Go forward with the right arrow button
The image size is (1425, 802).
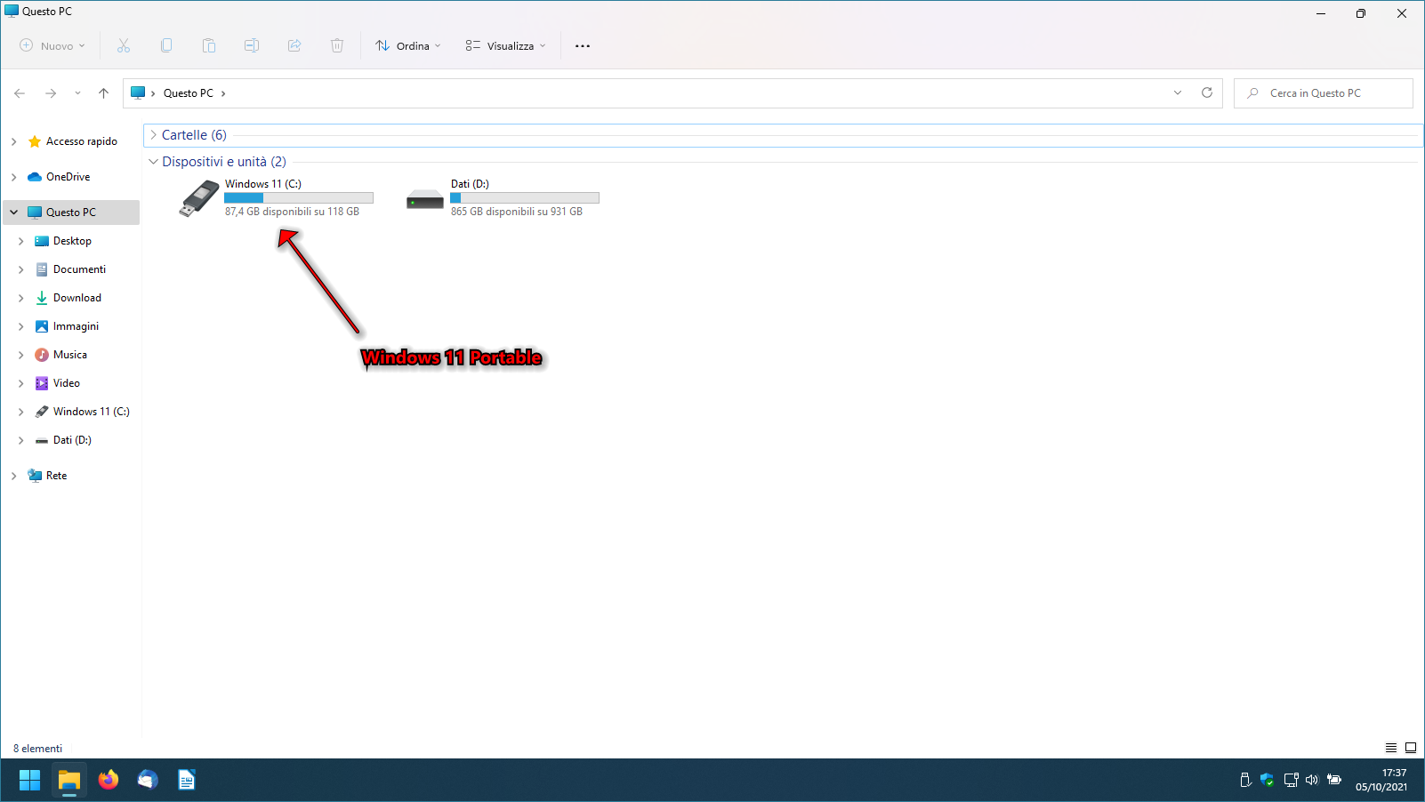[x=51, y=93]
